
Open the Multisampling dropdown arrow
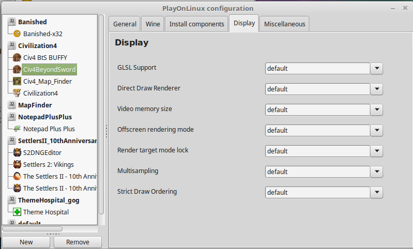click(x=377, y=172)
